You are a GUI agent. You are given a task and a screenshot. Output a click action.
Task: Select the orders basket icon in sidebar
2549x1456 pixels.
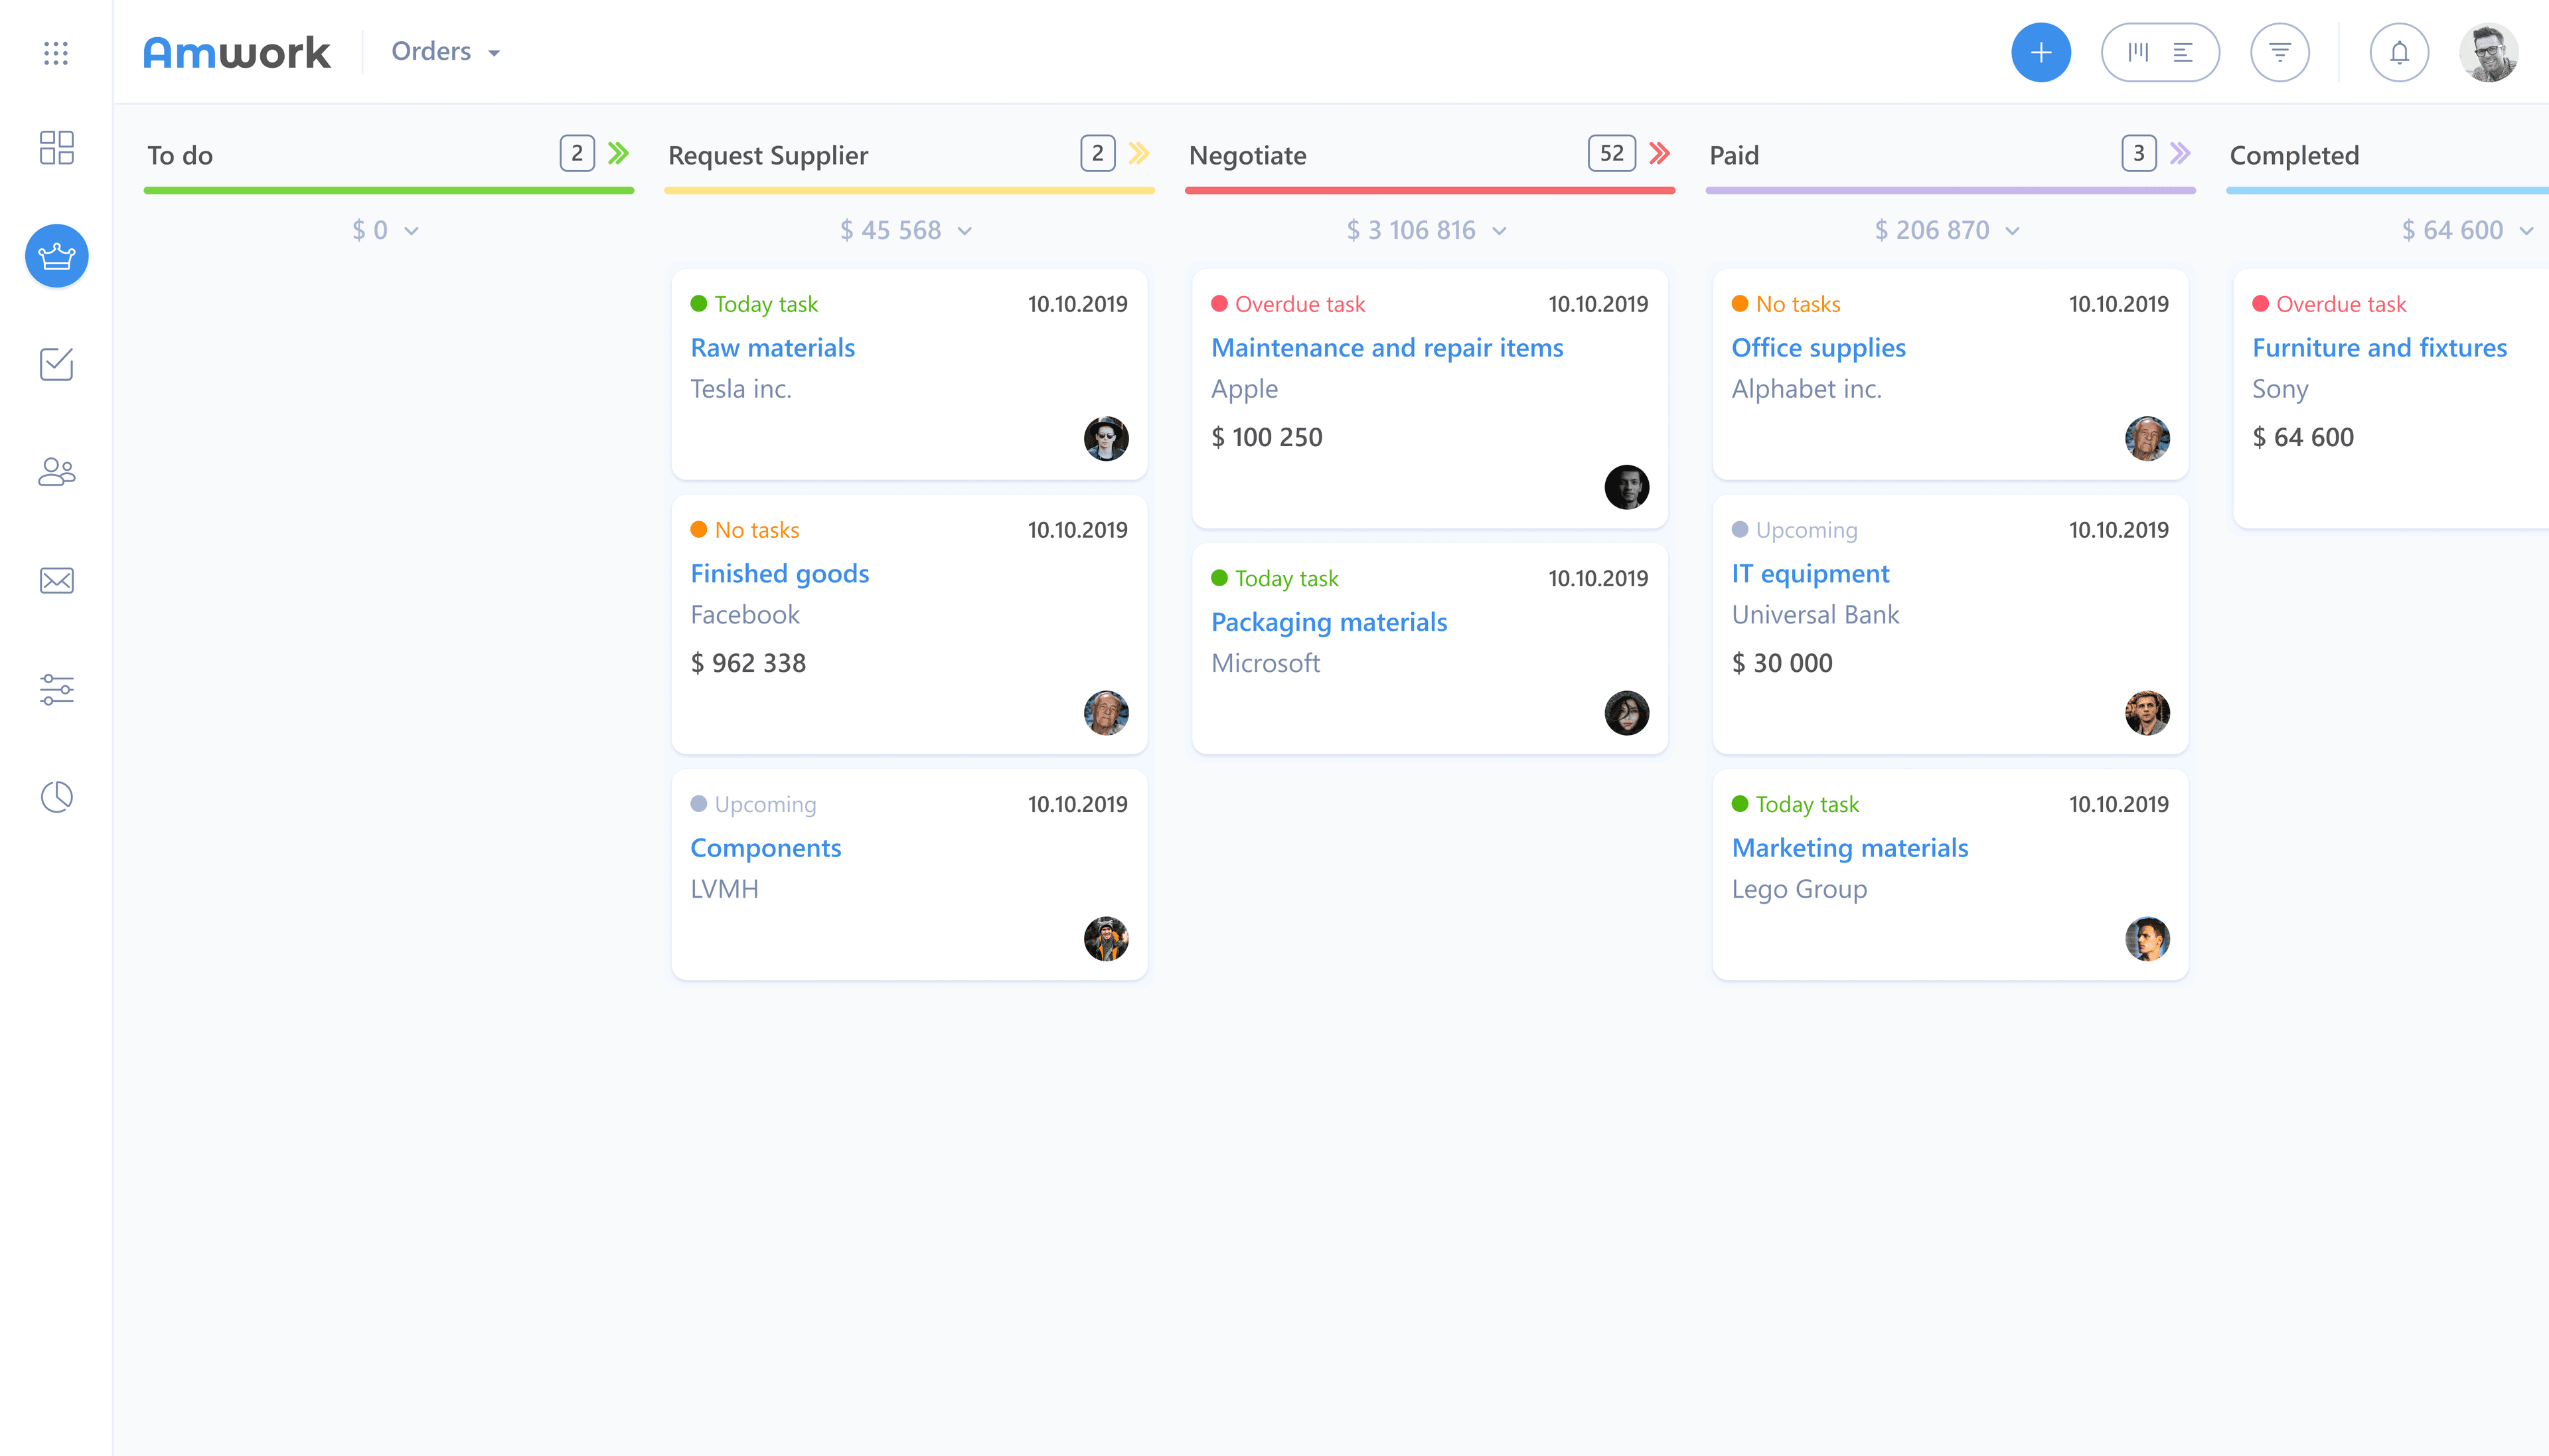point(56,256)
